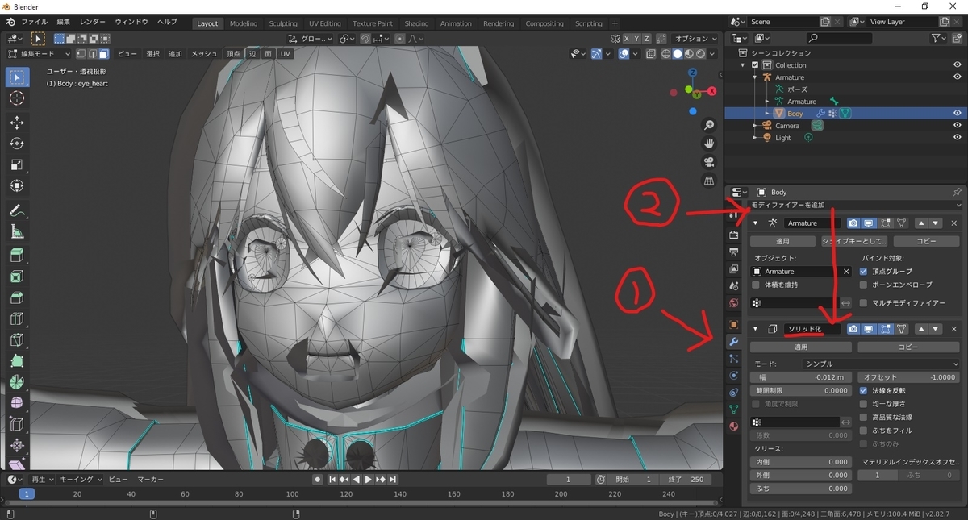Toggle camera view icon in viewport
The image size is (968, 520).
pos(709,162)
